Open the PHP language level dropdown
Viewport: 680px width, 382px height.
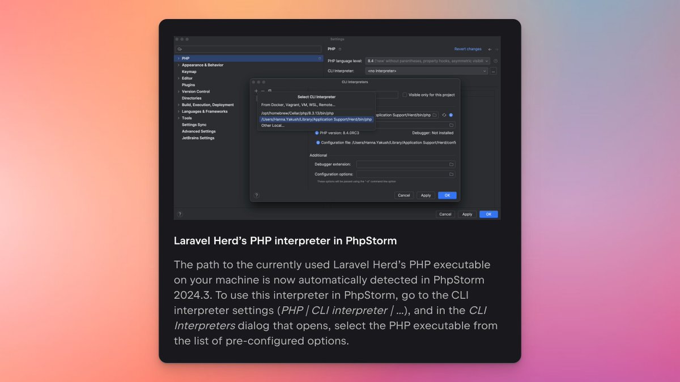click(x=427, y=61)
